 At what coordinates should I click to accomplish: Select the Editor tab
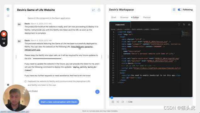tap(136, 17)
